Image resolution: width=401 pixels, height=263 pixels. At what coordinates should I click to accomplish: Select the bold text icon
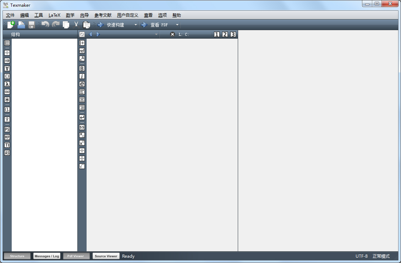pos(82,68)
